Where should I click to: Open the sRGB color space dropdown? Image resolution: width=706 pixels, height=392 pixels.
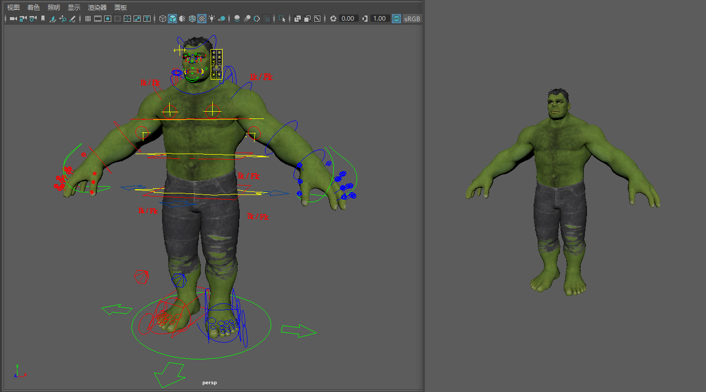pyautogui.click(x=413, y=19)
